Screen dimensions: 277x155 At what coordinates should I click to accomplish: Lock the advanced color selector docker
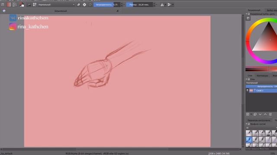[249, 14]
